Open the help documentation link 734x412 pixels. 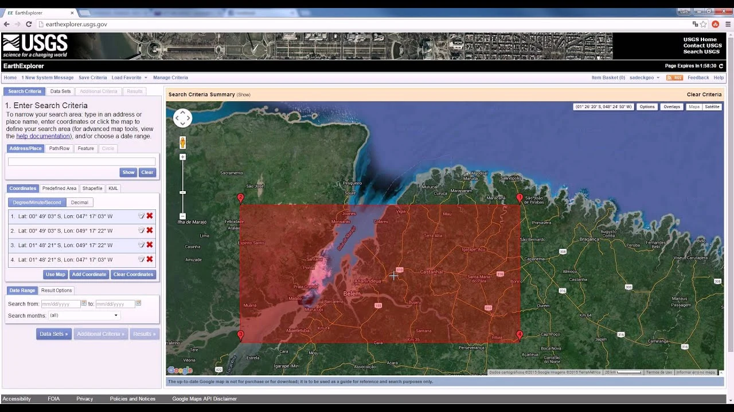[43, 136]
